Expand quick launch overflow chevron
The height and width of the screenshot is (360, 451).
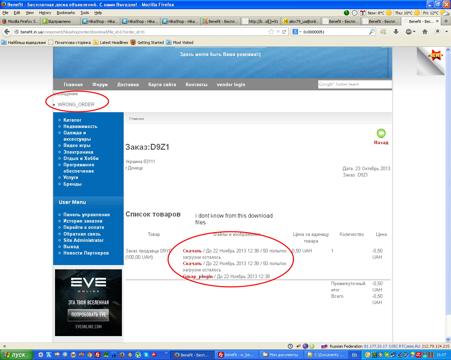click(x=166, y=353)
